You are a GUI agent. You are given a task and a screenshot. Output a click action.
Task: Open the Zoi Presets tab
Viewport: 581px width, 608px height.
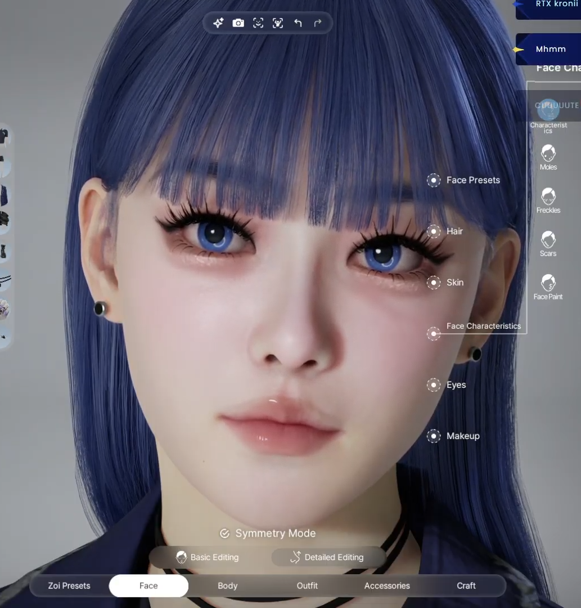(69, 585)
